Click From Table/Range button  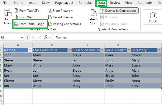(x=29, y=24)
